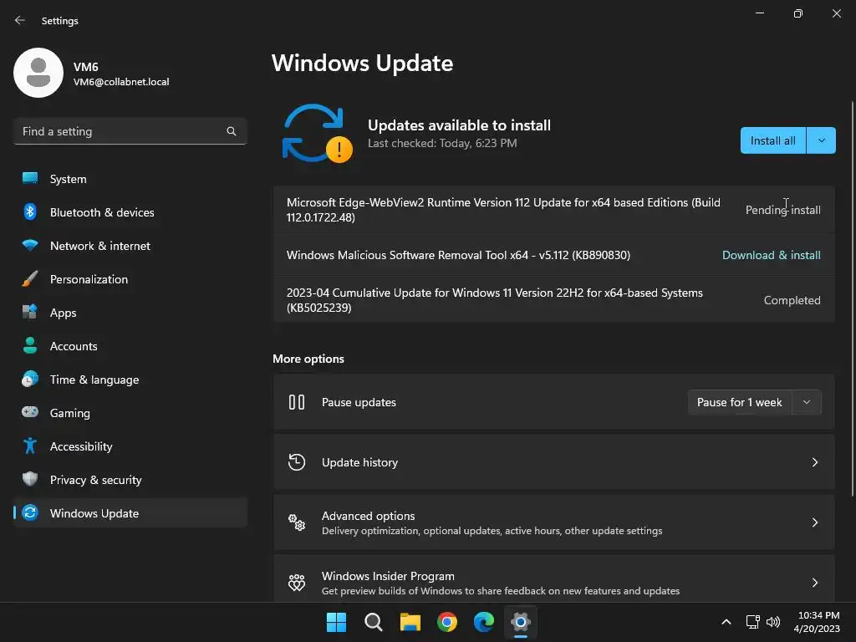856x642 pixels.
Task: Click the Malicious Software Removal Tool entry text
Action: (x=458, y=255)
